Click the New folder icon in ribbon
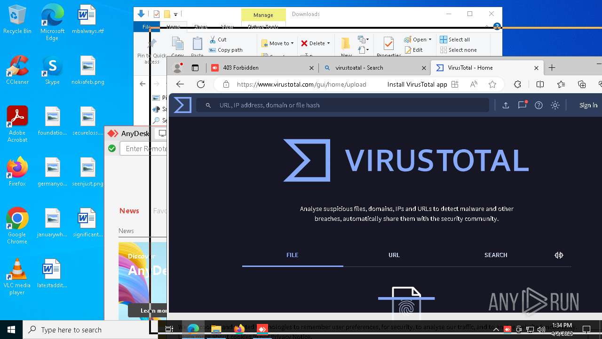 coord(346,43)
